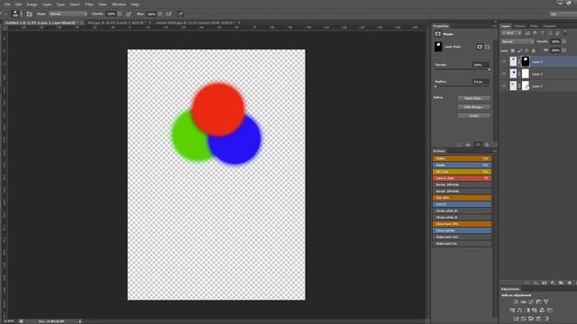577x324 pixels.
Task: Open the brush Mode dropdown
Action: coord(69,14)
